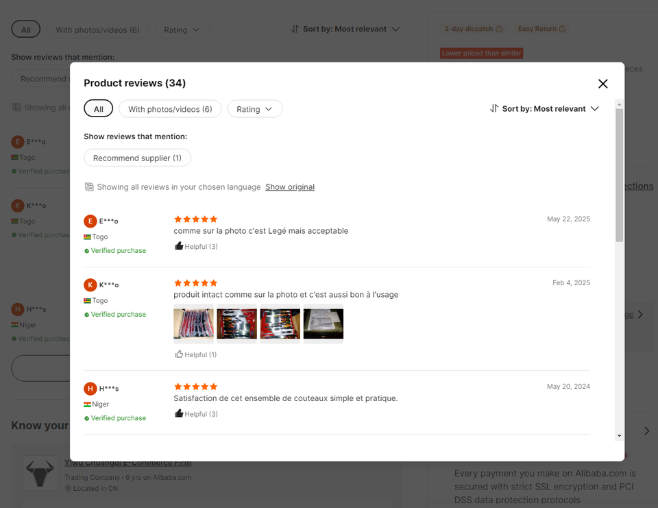The height and width of the screenshot is (508, 658).
Task: Click the right chevron beside the payment text
Action: point(646,431)
